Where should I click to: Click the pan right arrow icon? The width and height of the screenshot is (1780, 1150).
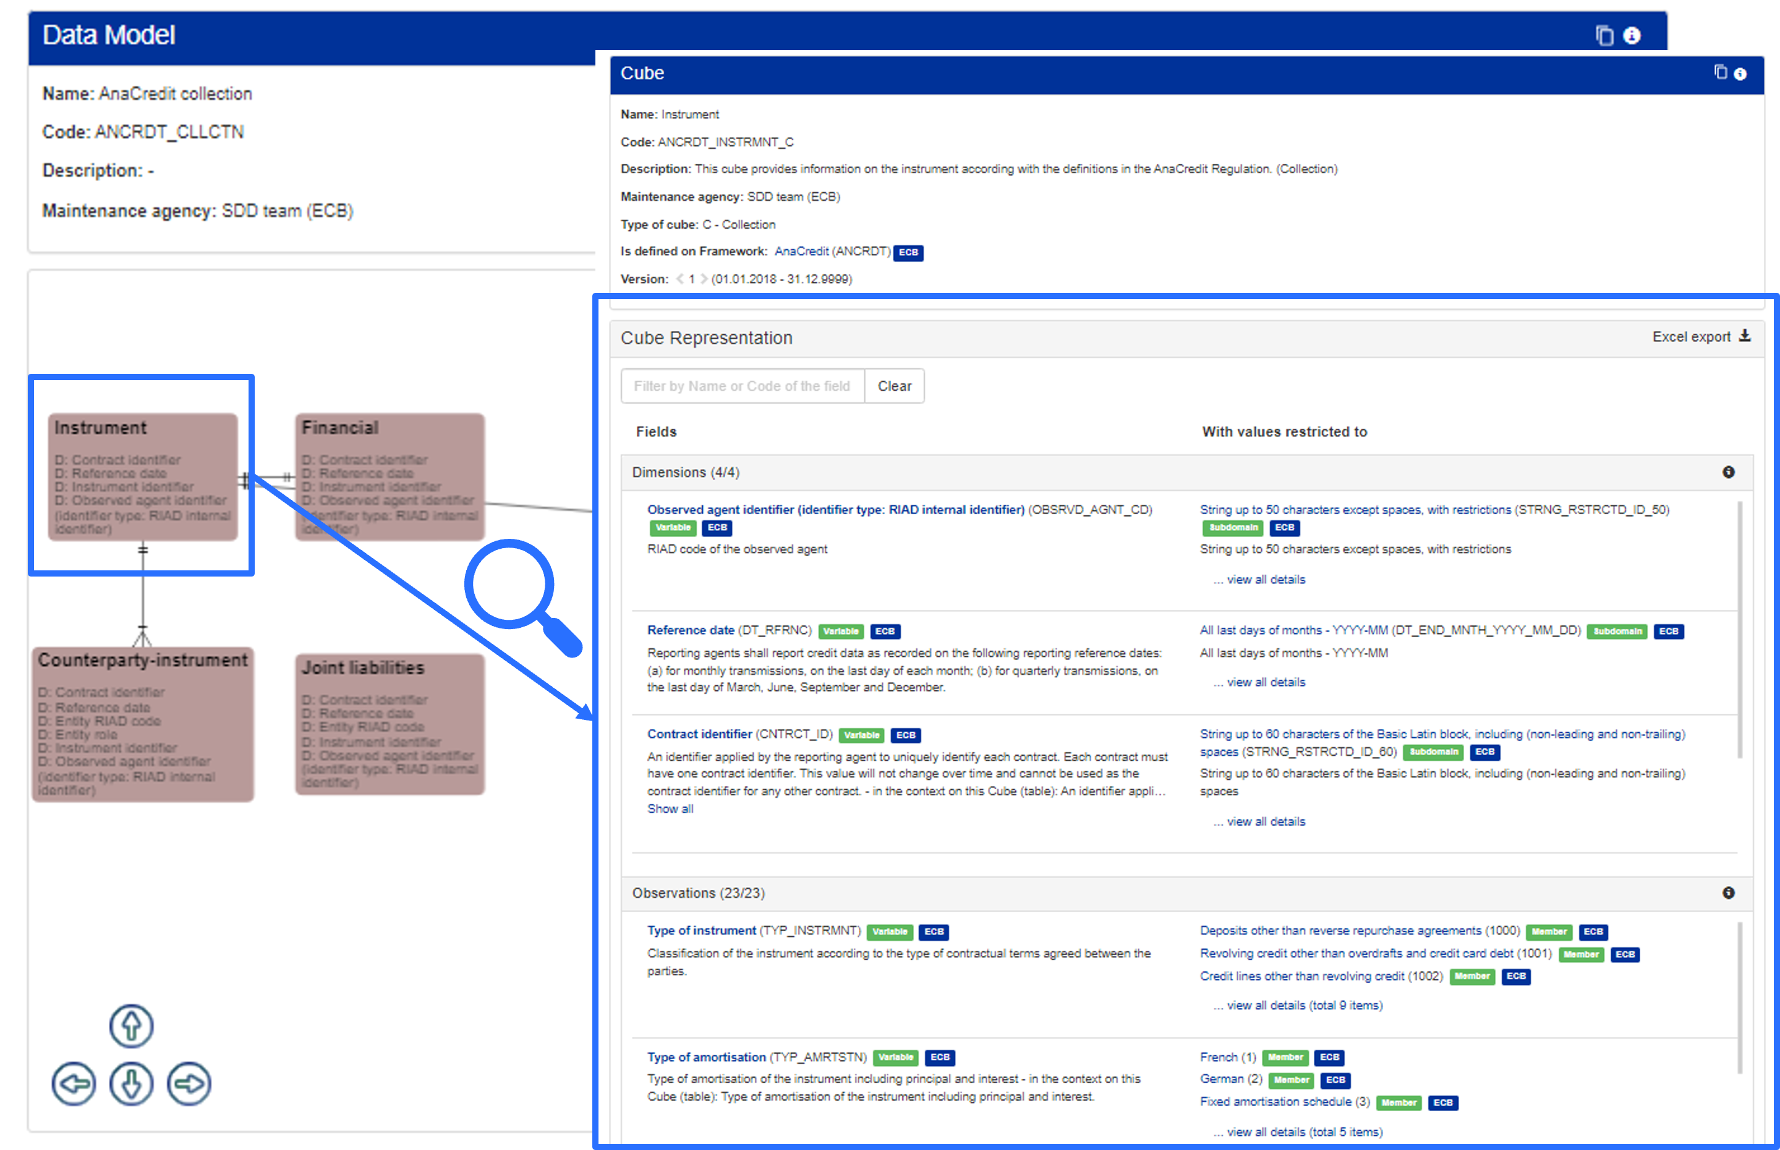tap(189, 1083)
